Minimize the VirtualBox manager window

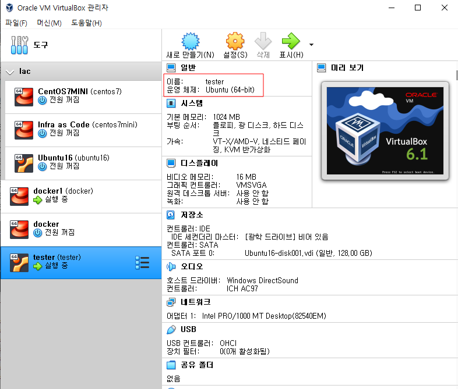point(392,8)
